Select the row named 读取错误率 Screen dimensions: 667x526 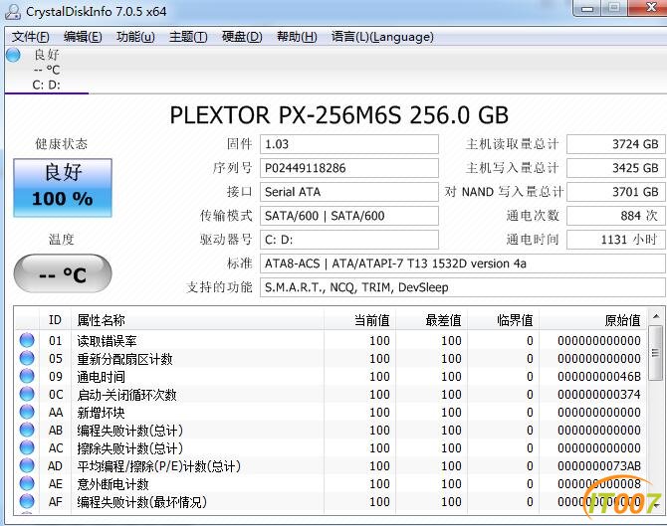(332, 340)
